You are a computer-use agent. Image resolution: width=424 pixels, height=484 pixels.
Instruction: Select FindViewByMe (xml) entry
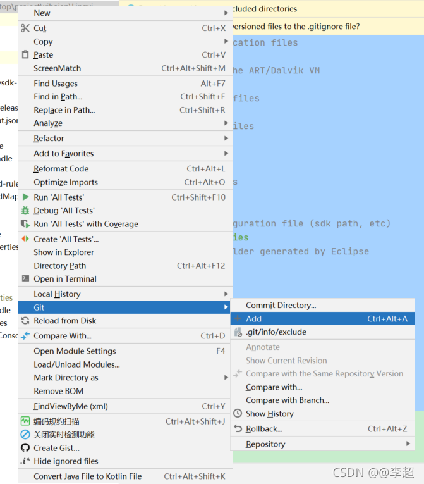(x=125, y=406)
